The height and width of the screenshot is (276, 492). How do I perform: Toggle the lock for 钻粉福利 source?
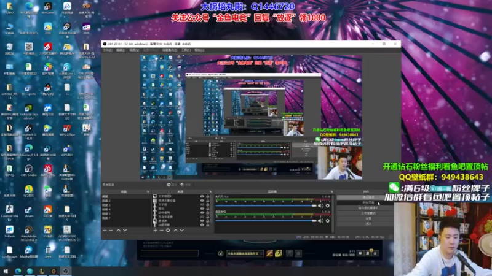207,213
